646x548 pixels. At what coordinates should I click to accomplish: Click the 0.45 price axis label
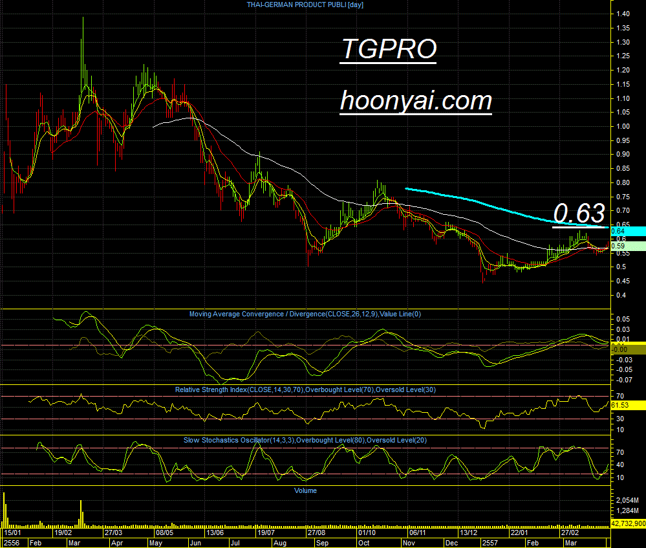(x=623, y=281)
